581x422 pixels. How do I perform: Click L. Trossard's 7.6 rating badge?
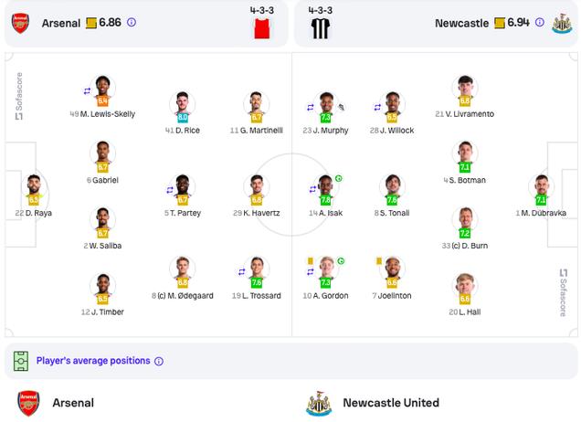pyautogui.click(x=257, y=283)
